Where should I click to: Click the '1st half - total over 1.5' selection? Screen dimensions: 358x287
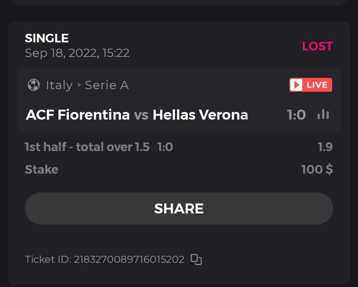click(x=87, y=147)
